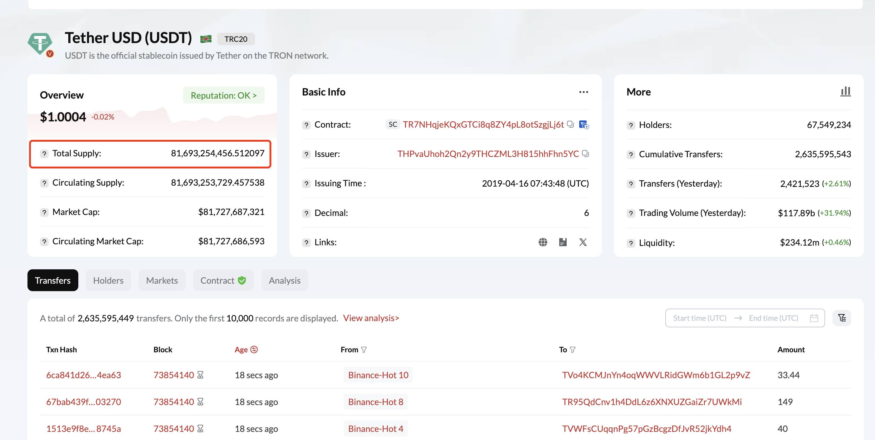
Task: Copy the contract address
Action: (571, 125)
